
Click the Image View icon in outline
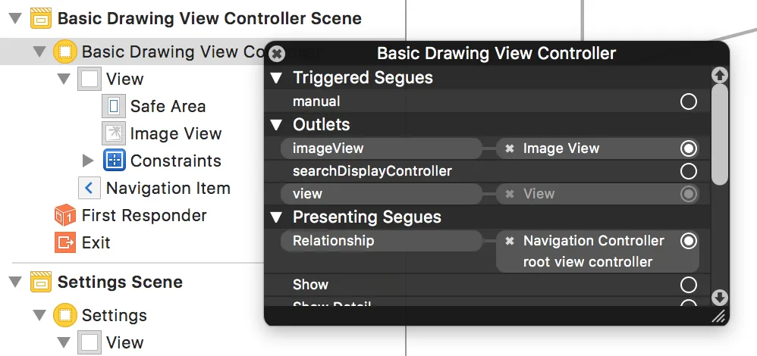click(114, 134)
